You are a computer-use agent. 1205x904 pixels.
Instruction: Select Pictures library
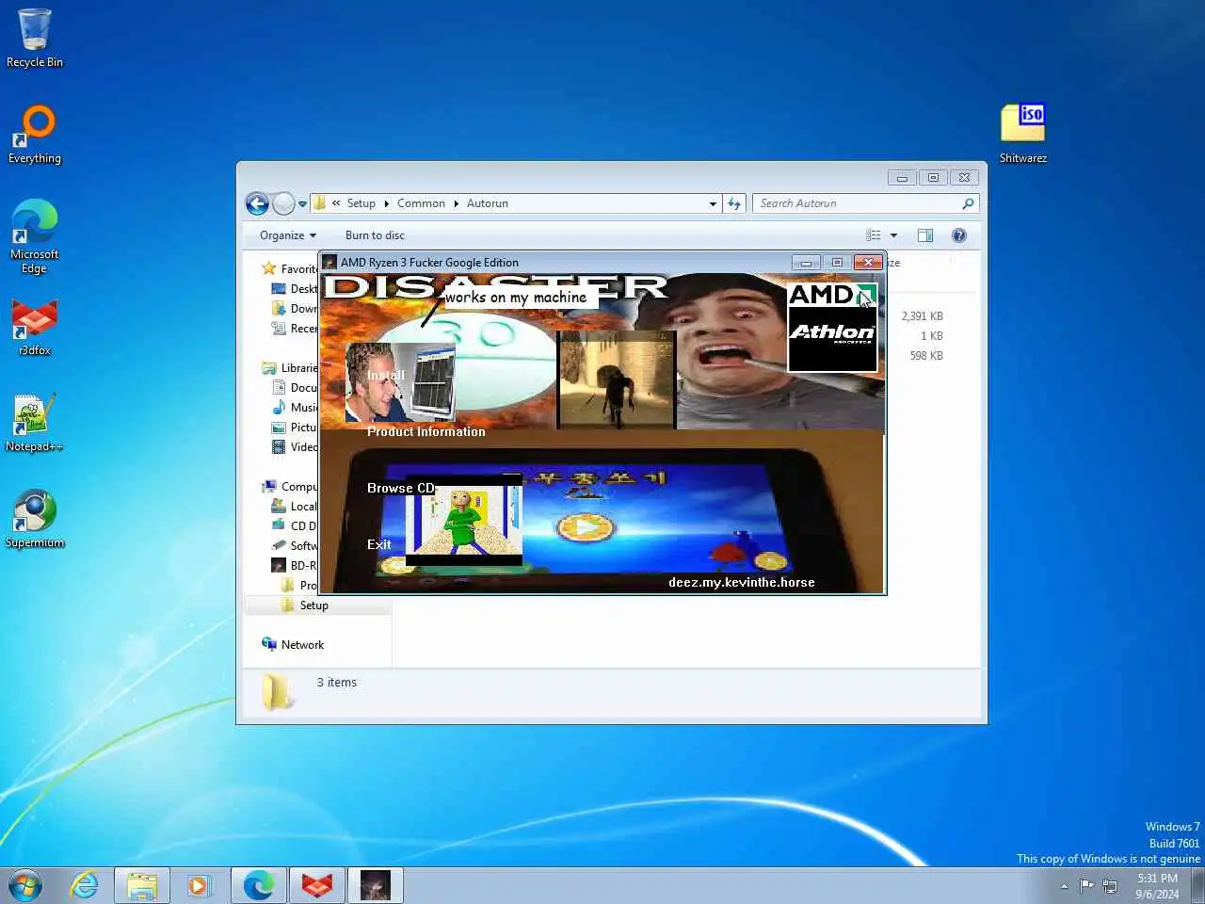coord(294,427)
